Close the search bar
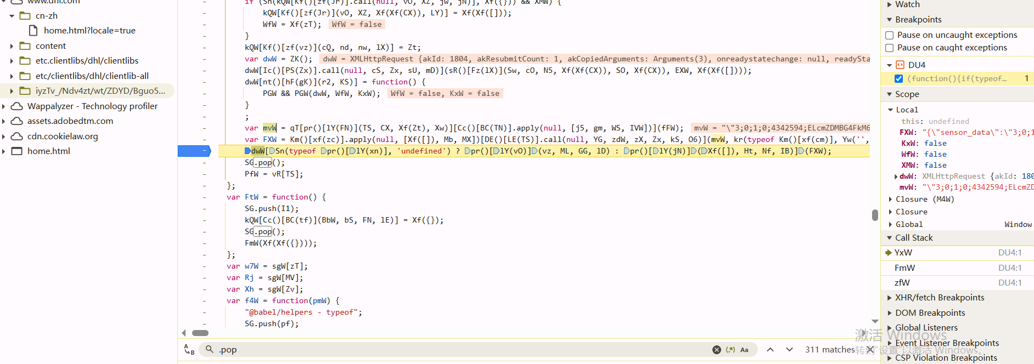The width and height of the screenshot is (1034, 364). point(870,350)
